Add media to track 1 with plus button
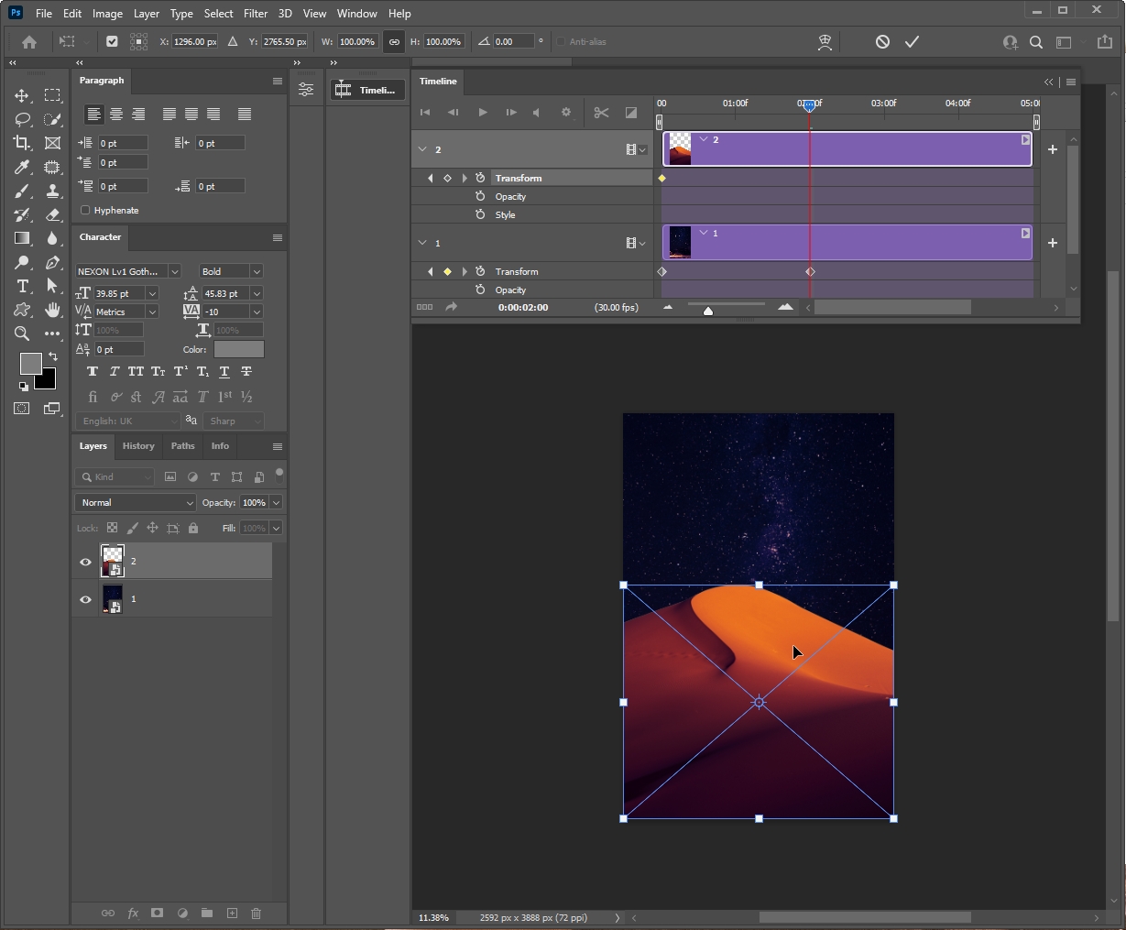This screenshot has width=1126, height=930. tap(1053, 243)
